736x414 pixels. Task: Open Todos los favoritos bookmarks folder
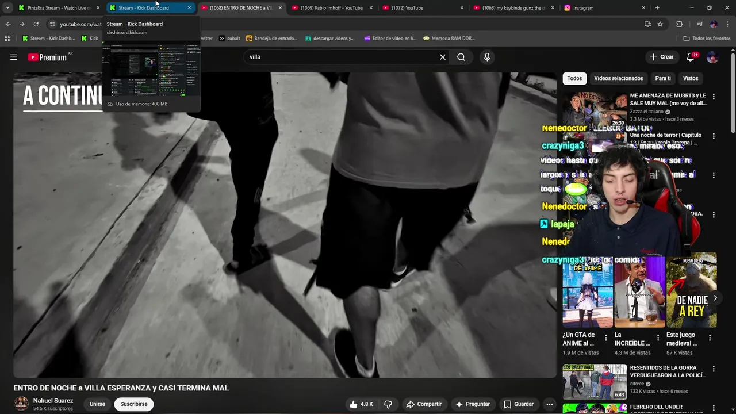point(707,39)
